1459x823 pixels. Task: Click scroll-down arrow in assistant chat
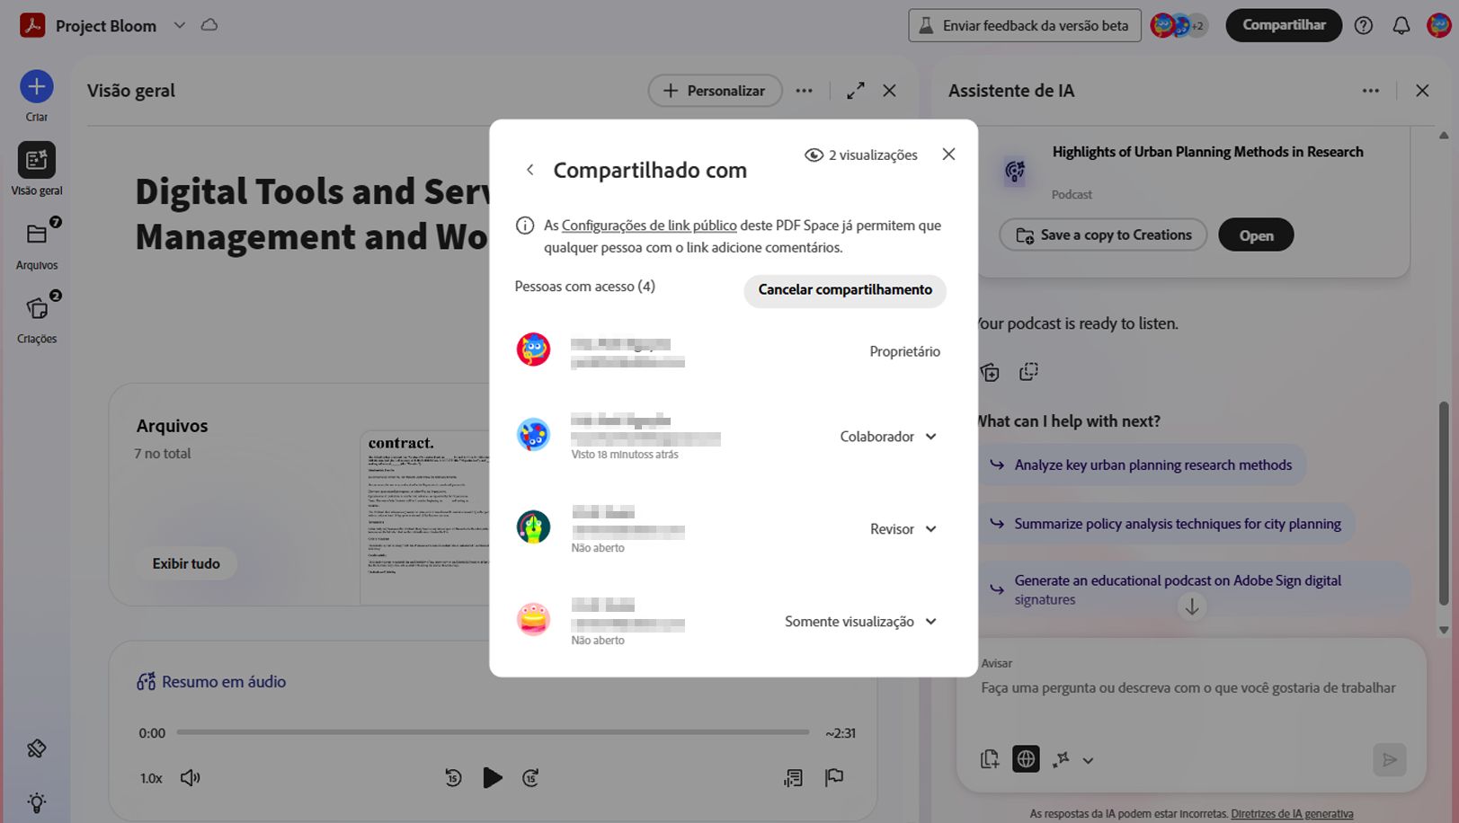[1192, 606]
